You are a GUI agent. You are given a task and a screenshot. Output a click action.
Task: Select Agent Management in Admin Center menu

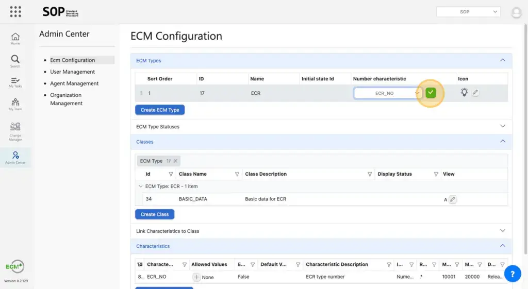point(74,83)
